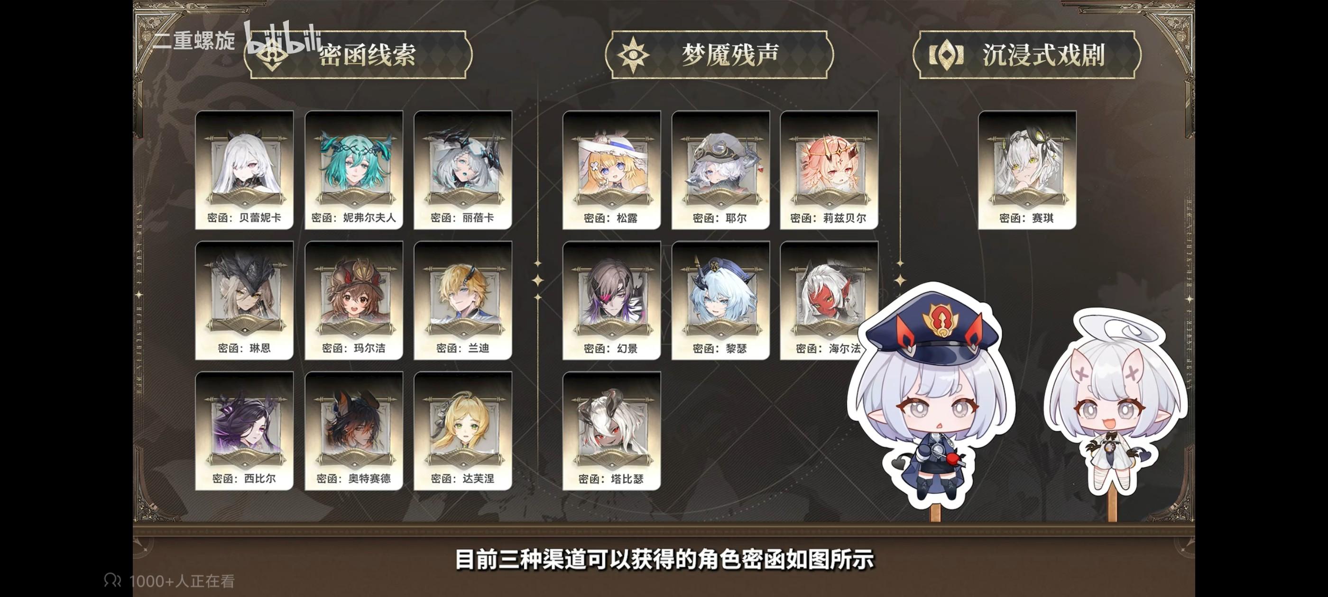Open the 密函：琳恩 character card
The height and width of the screenshot is (597, 1328).
244,300
